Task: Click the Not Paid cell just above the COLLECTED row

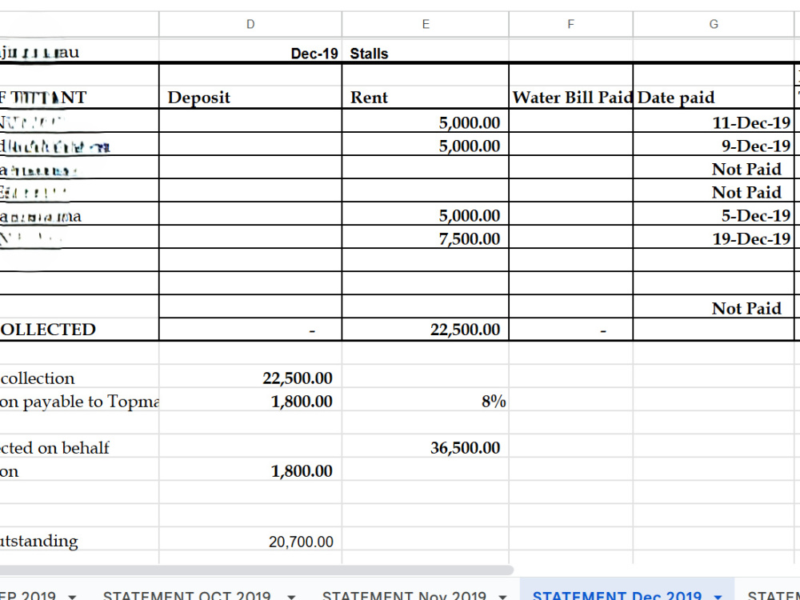Action: [714, 306]
